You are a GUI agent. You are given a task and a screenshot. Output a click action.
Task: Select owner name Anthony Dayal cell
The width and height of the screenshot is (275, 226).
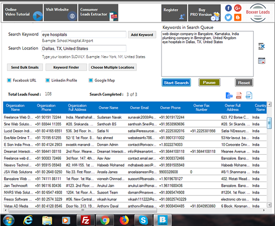[x=108, y=206]
